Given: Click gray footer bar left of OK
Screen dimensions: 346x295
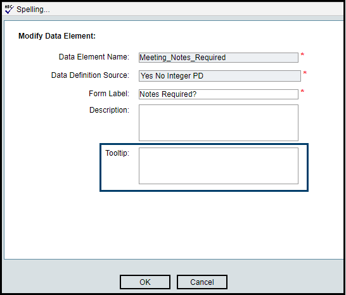Looking at the screenshot, I should pos(62,277).
